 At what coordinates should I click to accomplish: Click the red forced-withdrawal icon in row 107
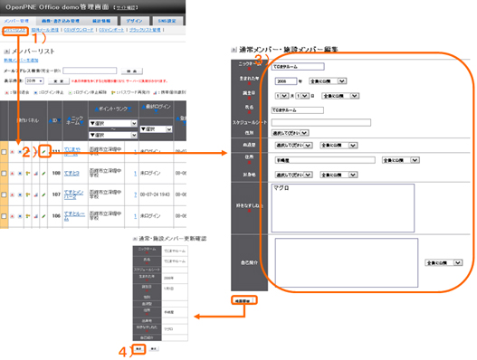pos(12,194)
